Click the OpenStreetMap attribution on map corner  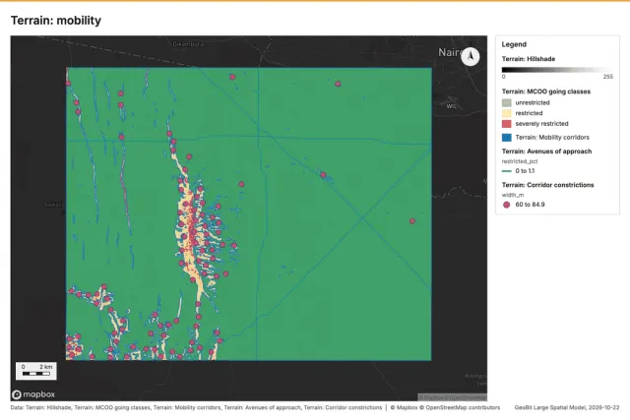pyautogui.click(x=453, y=397)
